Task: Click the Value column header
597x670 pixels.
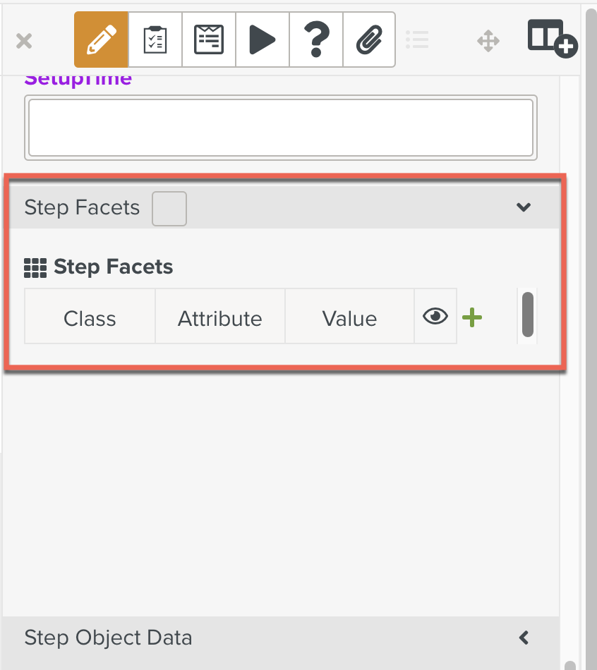Action: pos(349,319)
